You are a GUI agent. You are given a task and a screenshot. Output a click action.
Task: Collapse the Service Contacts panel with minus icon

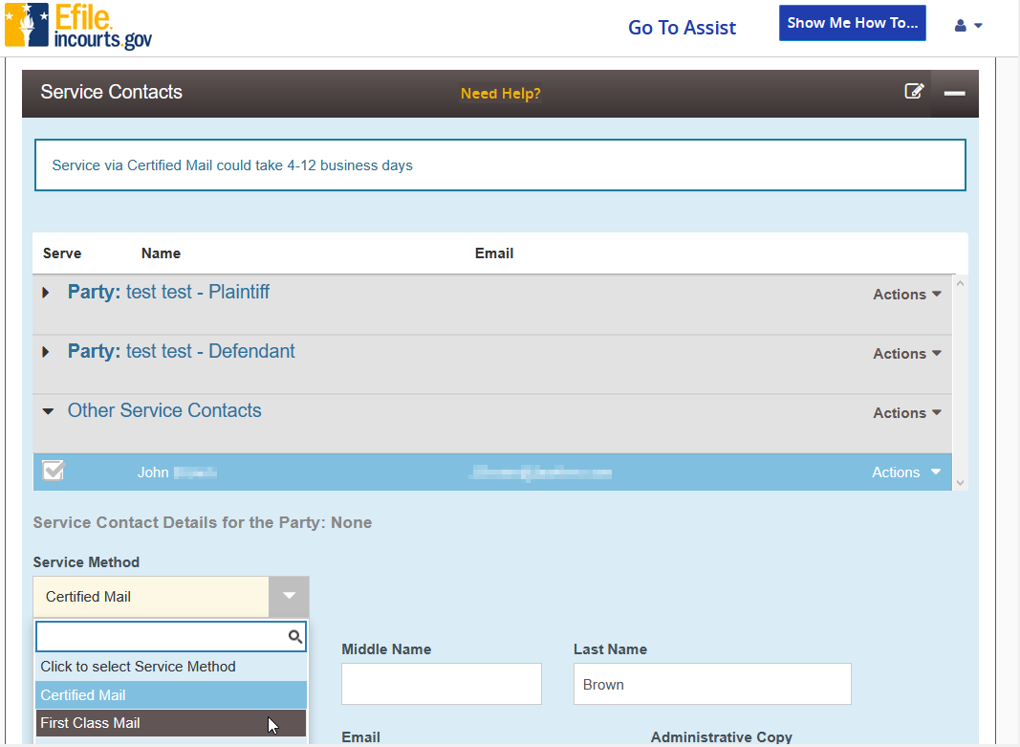[x=954, y=93]
